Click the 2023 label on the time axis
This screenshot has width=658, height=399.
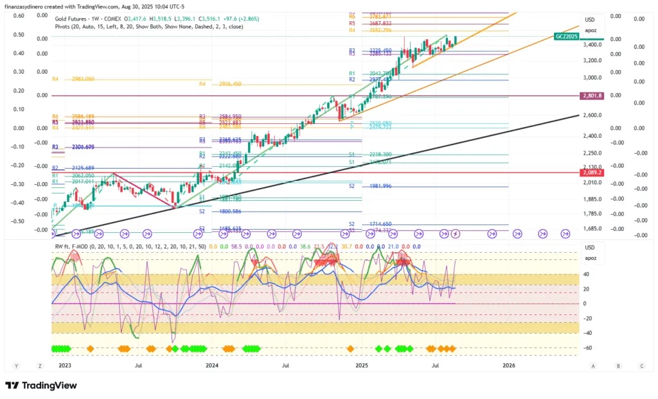coord(65,366)
